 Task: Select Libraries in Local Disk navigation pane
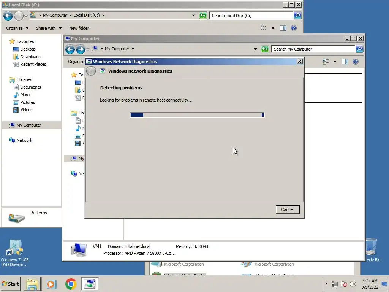(24, 79)
